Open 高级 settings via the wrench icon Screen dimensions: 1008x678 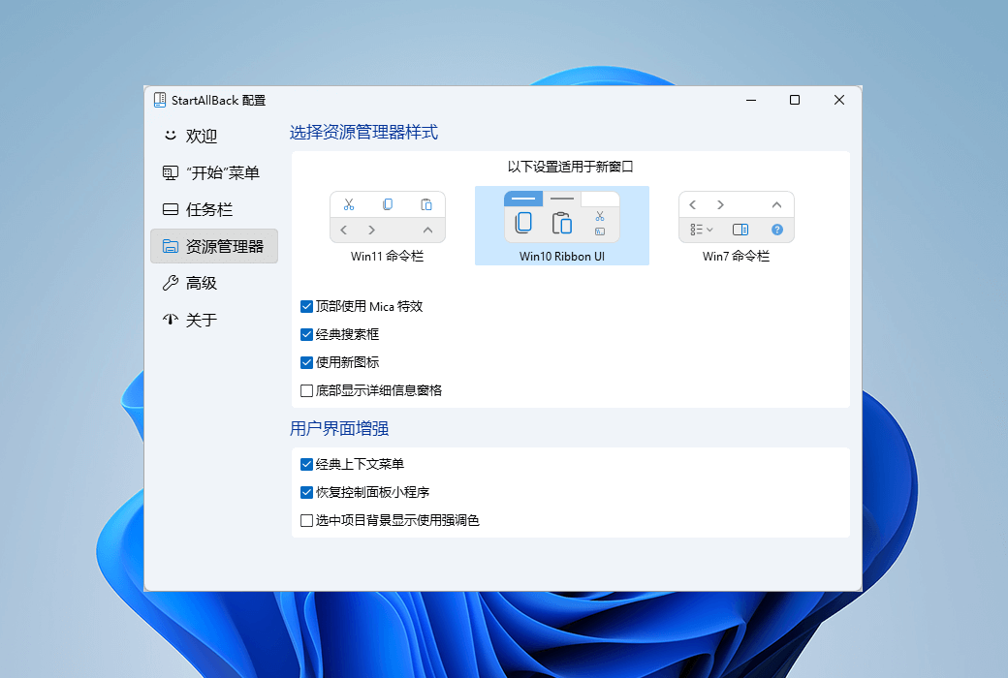pos(170,283)
